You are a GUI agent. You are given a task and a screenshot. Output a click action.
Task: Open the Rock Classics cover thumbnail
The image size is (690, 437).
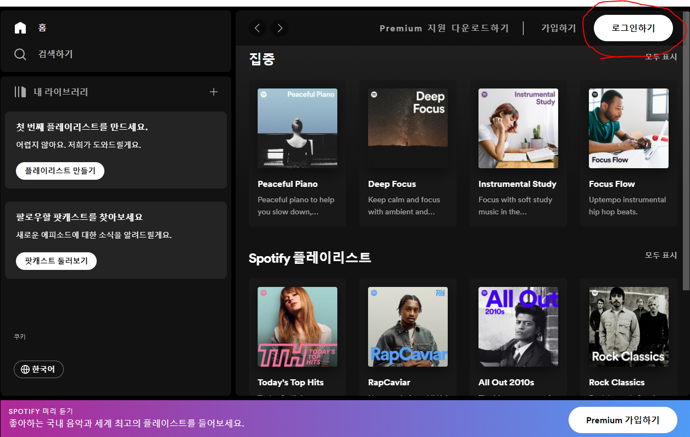pos(628,327)
